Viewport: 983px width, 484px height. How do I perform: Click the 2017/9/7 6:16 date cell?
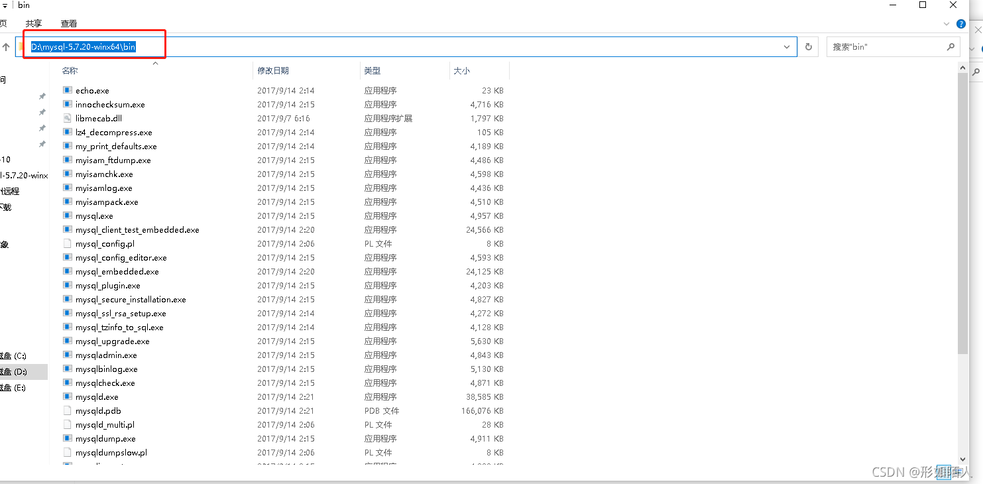tap(284, 118)
